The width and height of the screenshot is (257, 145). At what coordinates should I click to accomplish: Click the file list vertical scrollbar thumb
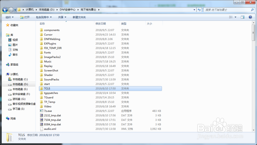click(254, 33)
